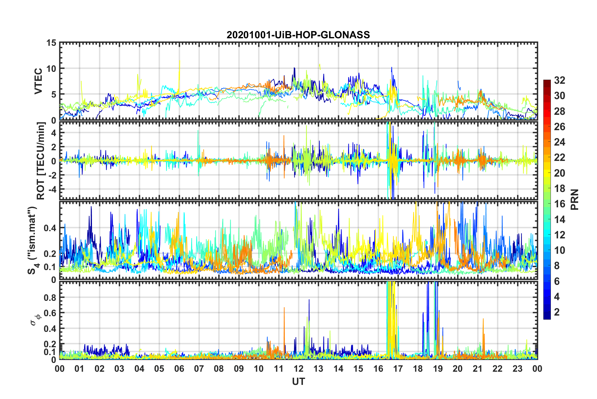Click colorbar tick label 32
597x399 pixels.
[x=559, y=80]
